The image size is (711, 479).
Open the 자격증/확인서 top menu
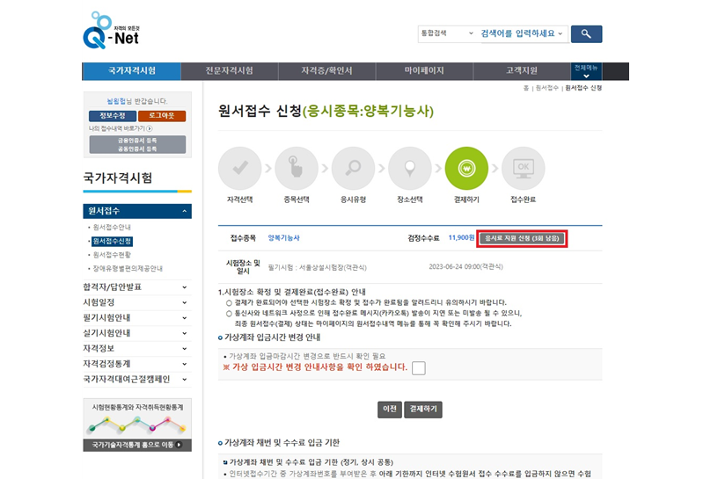point(327,71)
